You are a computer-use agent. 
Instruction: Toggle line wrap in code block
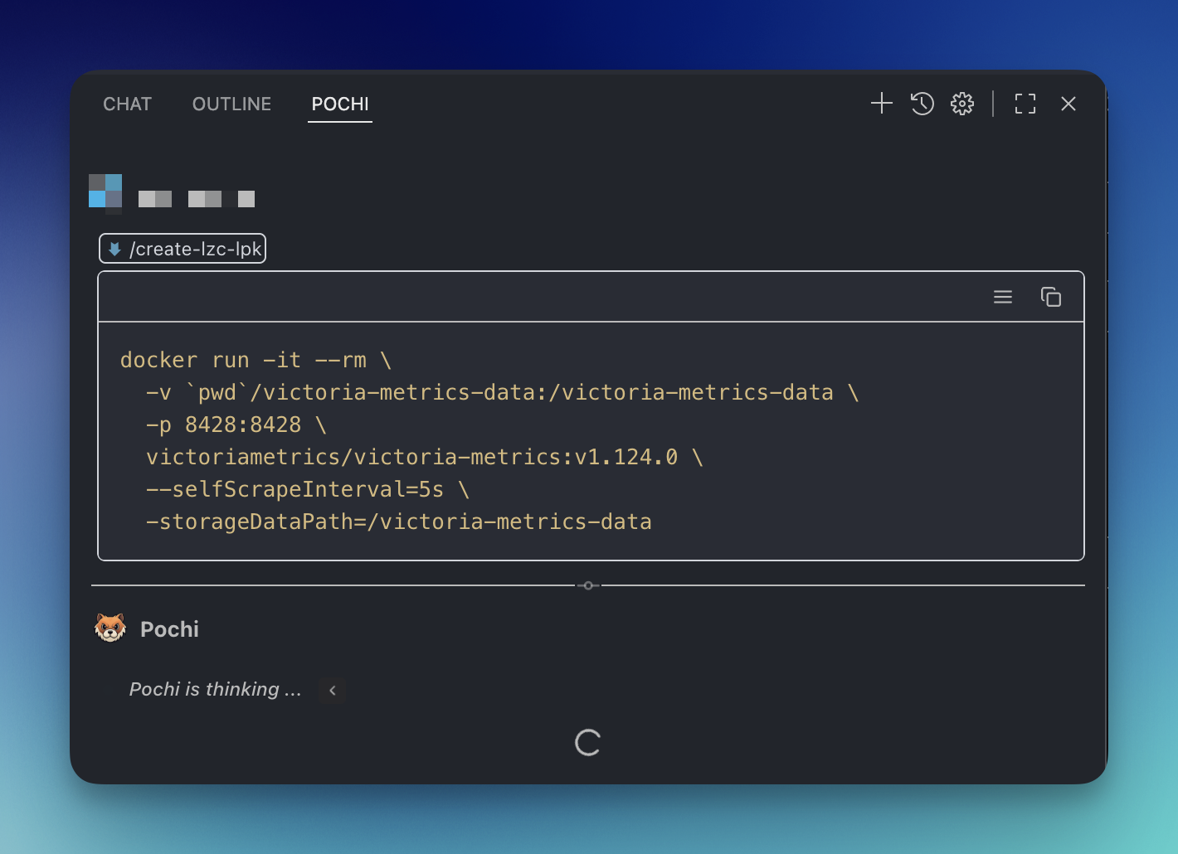1003,297
